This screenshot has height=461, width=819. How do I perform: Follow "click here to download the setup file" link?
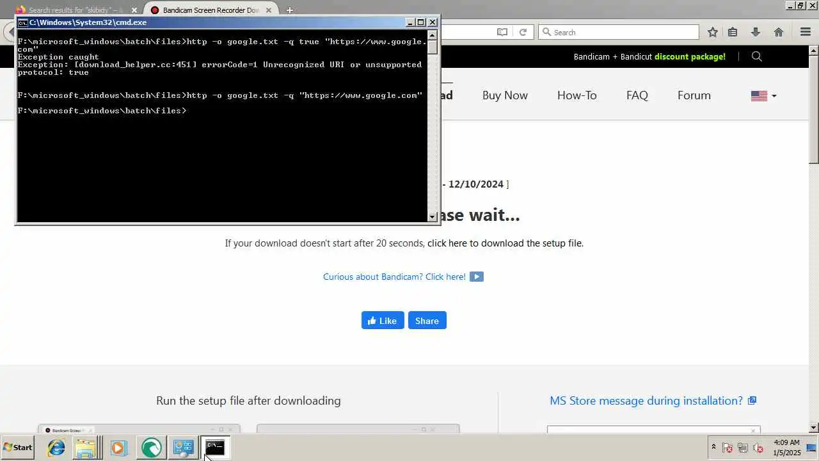coord(505,243)
